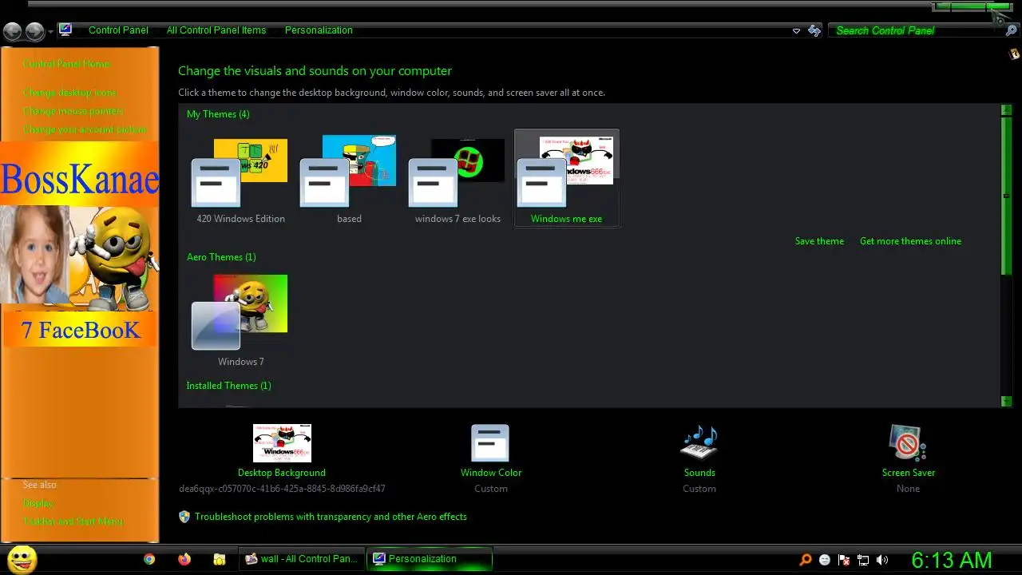Focus the Search Control Panel field
The image size is (1022, 575).
(x=915, y=30)
